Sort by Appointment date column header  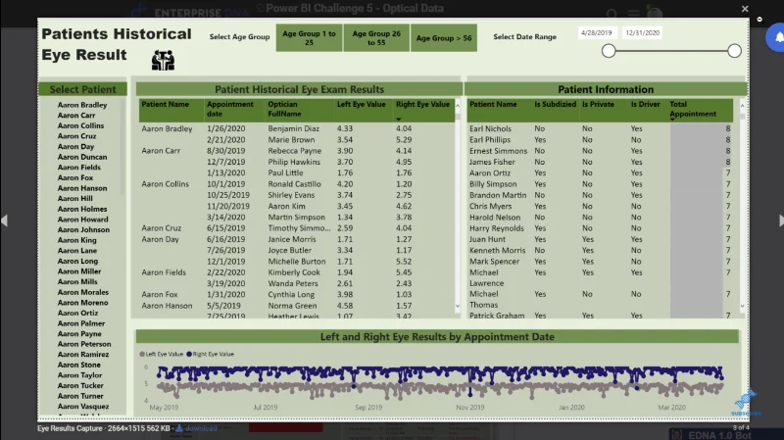click(x=230, y=109)
